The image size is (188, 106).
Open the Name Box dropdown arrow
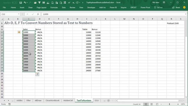tap(19, 14)
